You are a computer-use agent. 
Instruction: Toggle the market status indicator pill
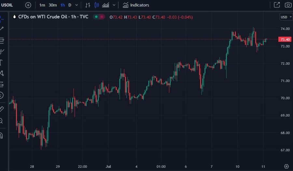[x=99, y=17]
